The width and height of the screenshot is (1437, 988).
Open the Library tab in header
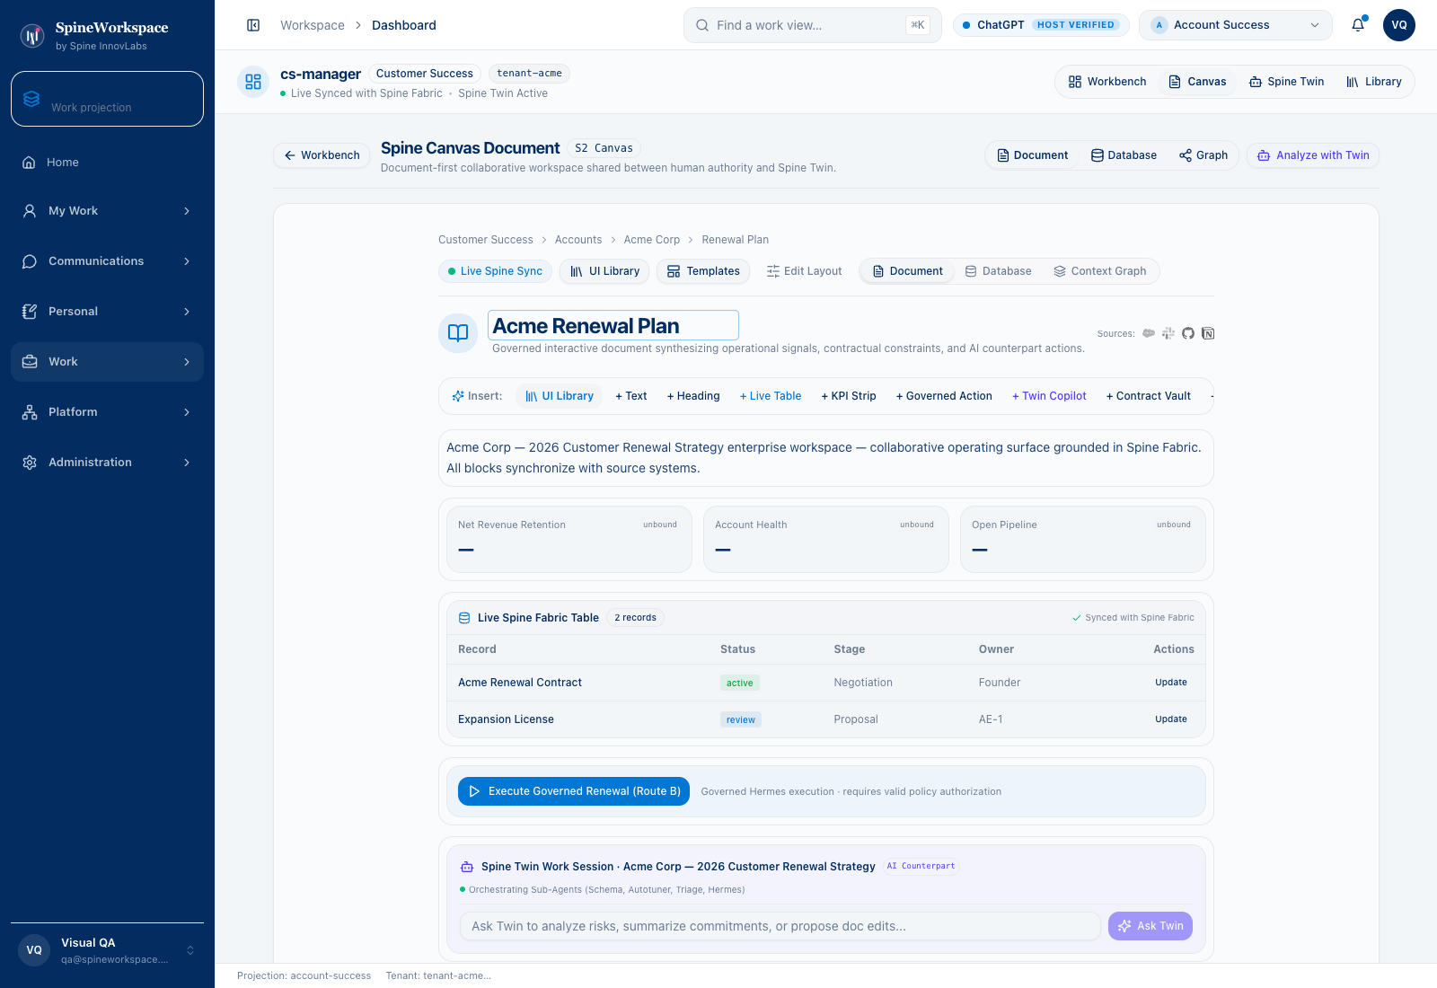(x=1373, y=82)
